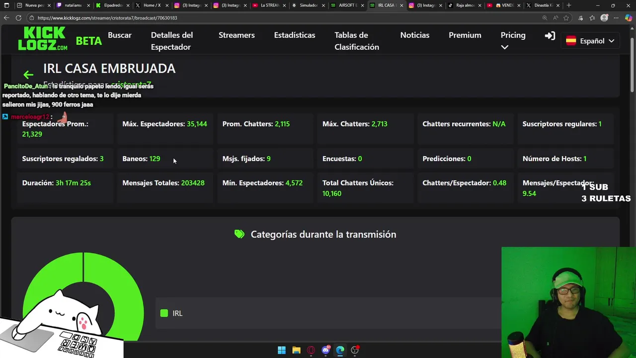636x358 pixels.
Task: Switch to the La STREAM YouTube tab
Action: [x=269, y=5]
